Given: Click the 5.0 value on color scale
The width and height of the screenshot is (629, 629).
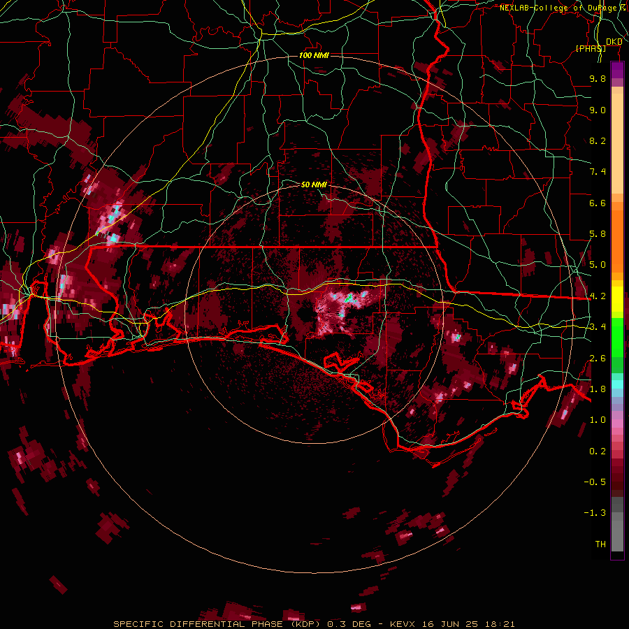Looking at the screenshot, I should coord(598,265).
